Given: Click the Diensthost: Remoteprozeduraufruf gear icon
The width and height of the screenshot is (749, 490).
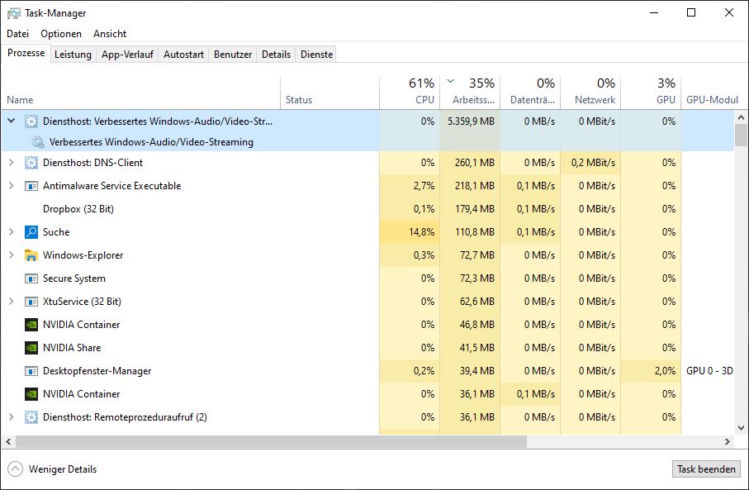Looking at the screenshot, I should tap(31, 417).
